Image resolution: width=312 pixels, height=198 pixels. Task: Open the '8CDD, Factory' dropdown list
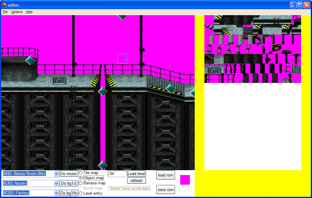pyautogui.click(x=56, y=193)
